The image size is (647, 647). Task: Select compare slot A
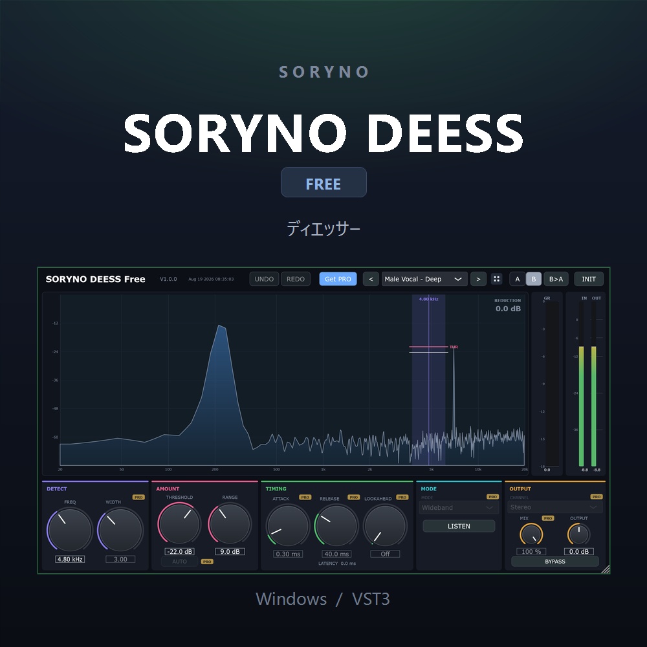tap(518, 279)
